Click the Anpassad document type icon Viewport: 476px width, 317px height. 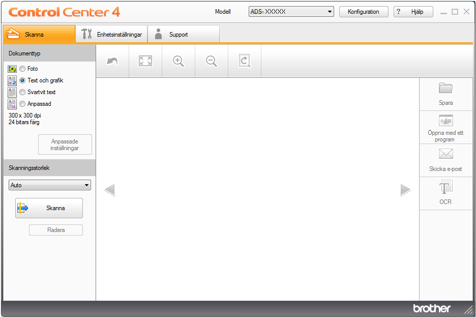pos(12,104)
